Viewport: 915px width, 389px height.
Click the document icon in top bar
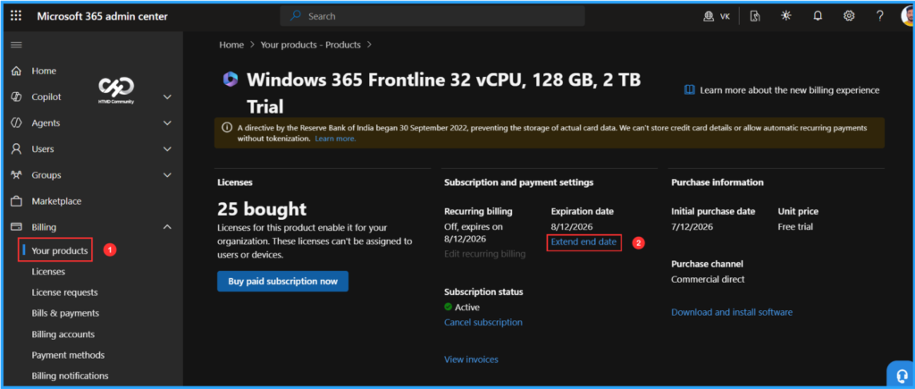754,16
